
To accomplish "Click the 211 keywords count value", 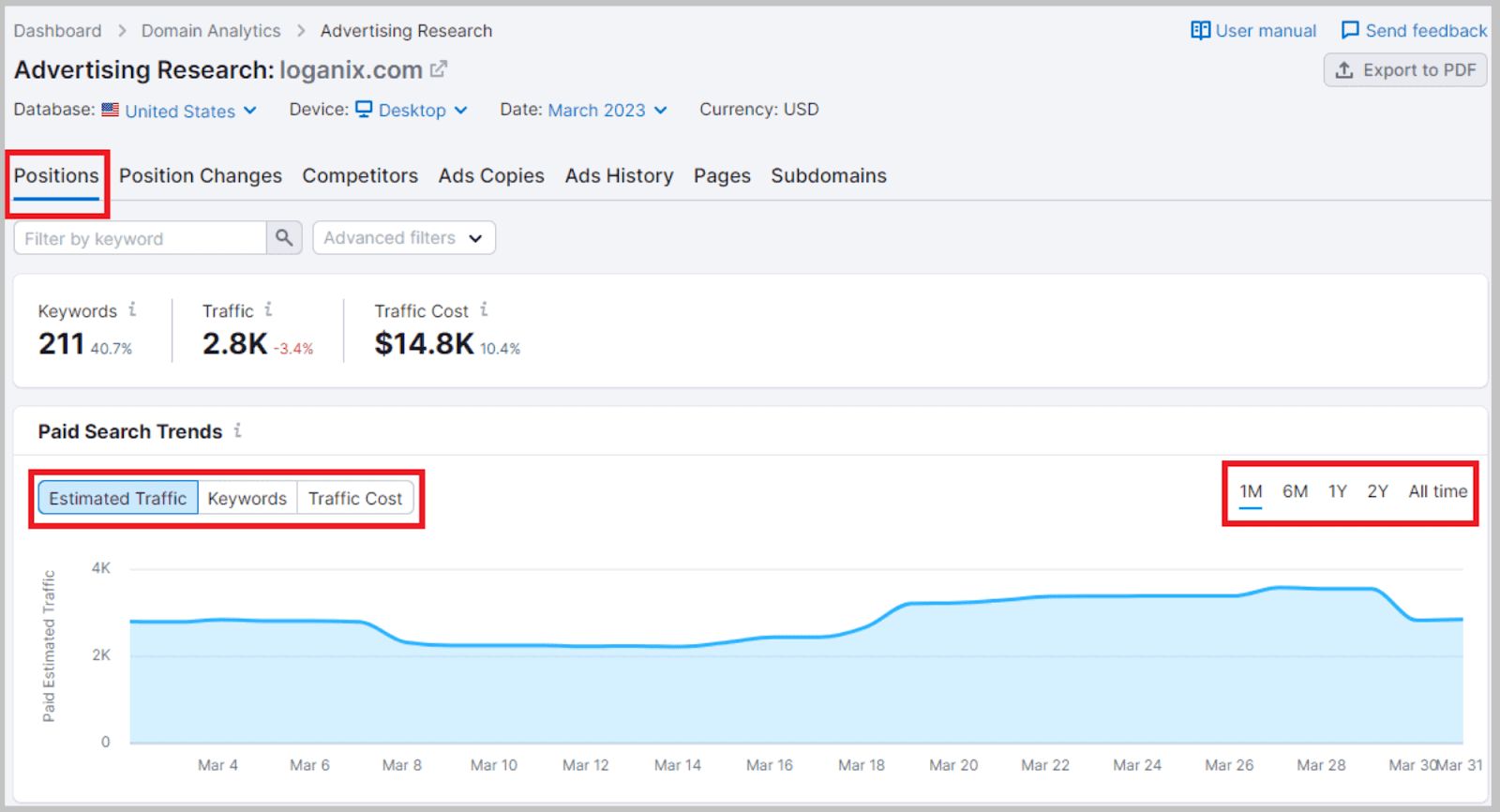I will point(61,344).
